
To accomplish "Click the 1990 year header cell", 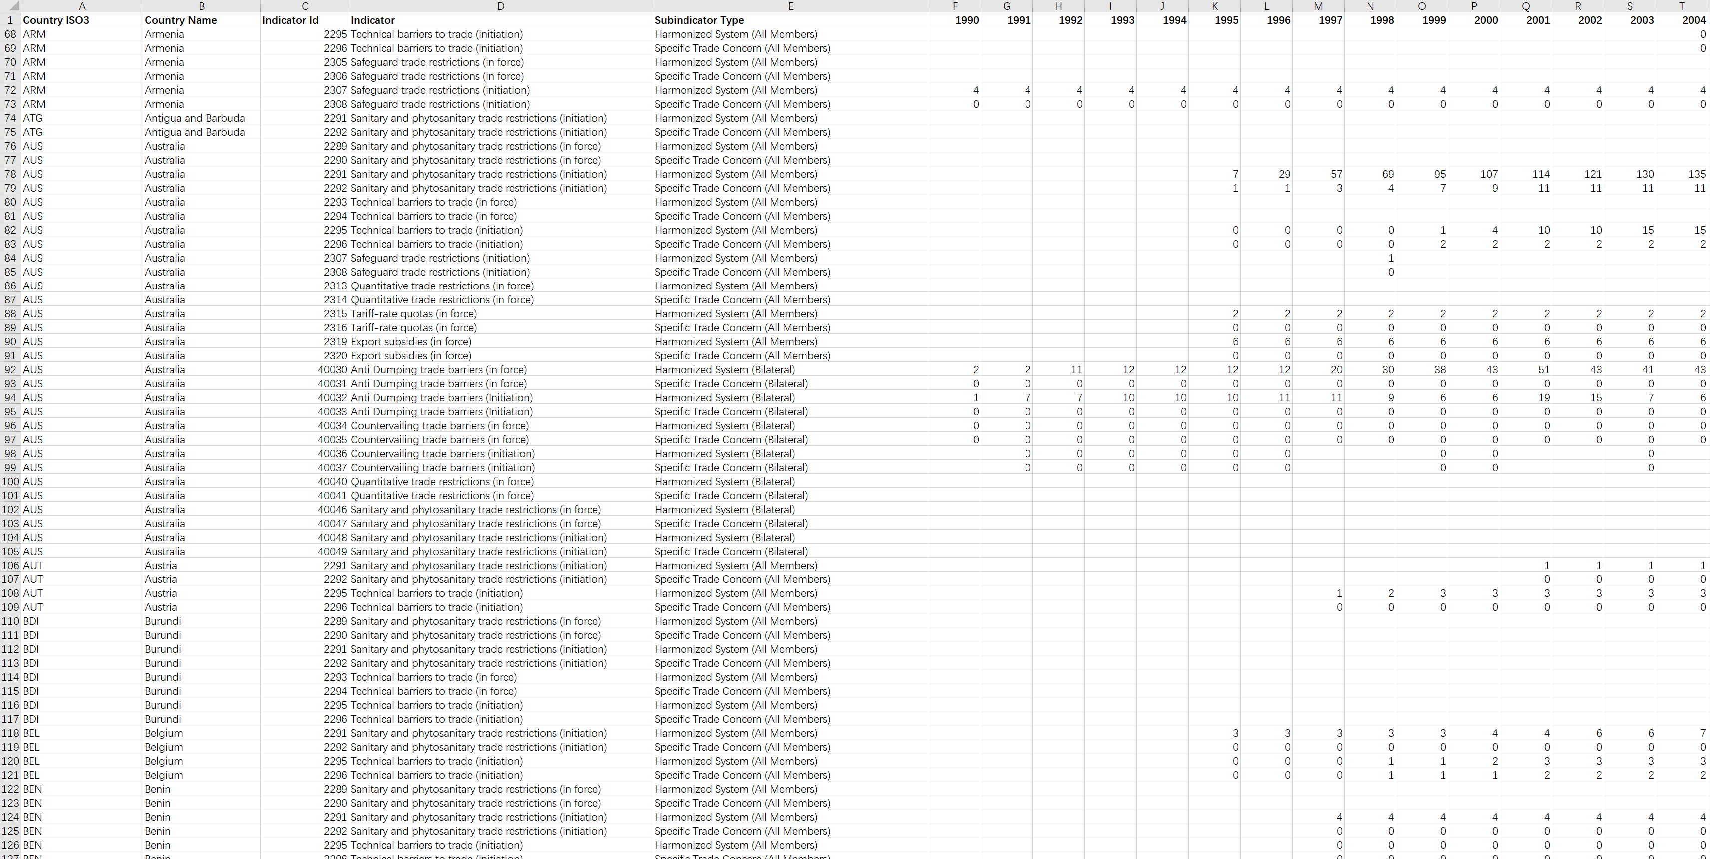I will pyautogui.click(x=967, y=20).
